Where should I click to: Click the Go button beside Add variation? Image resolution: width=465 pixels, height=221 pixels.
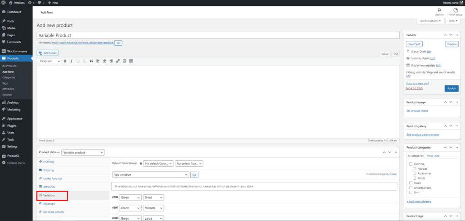[x=194, y=175]
